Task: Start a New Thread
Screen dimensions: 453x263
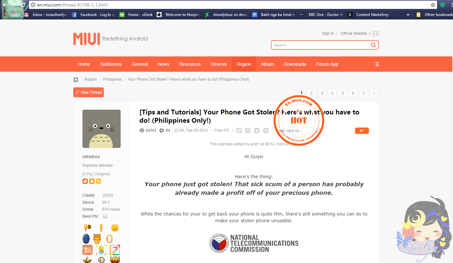Action: pyautogui.click(x=88, y=92)
